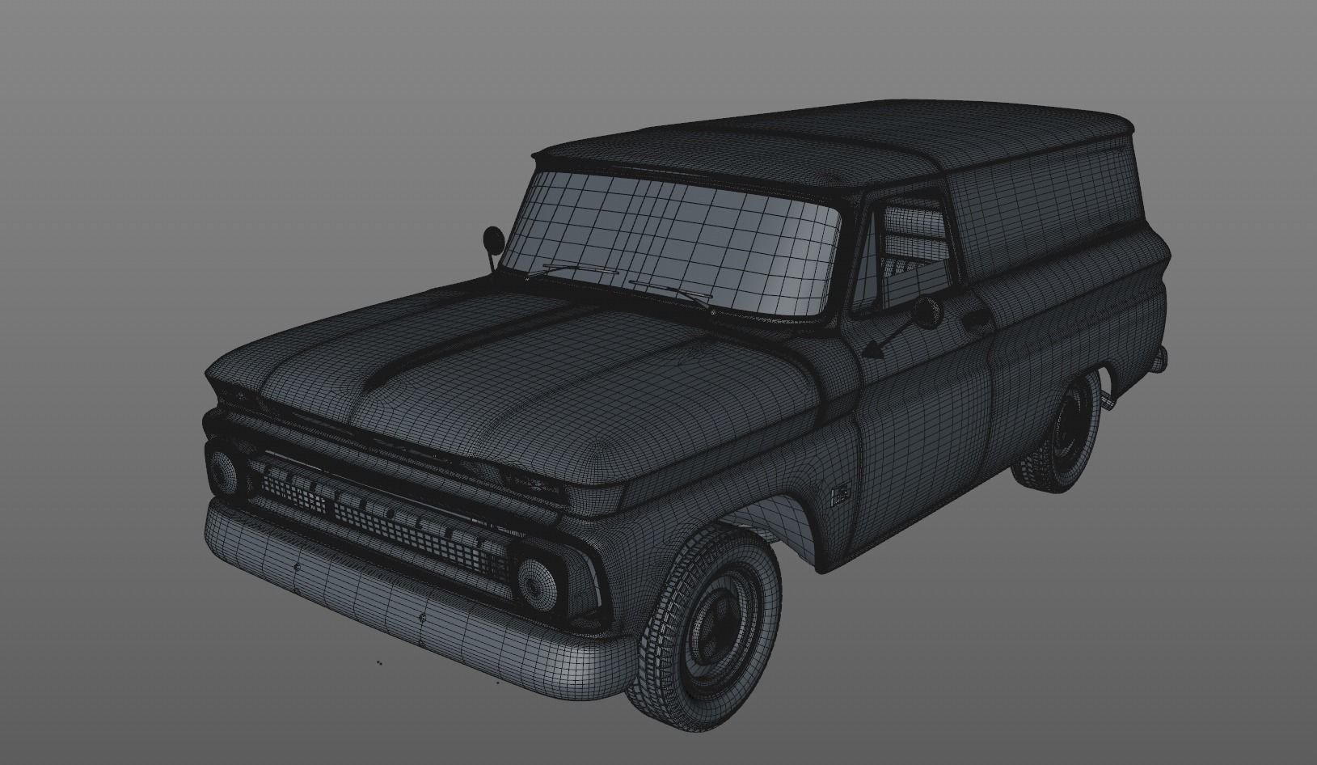
Task: Select the door-mounted side mirror
Action: click(927, 311)
